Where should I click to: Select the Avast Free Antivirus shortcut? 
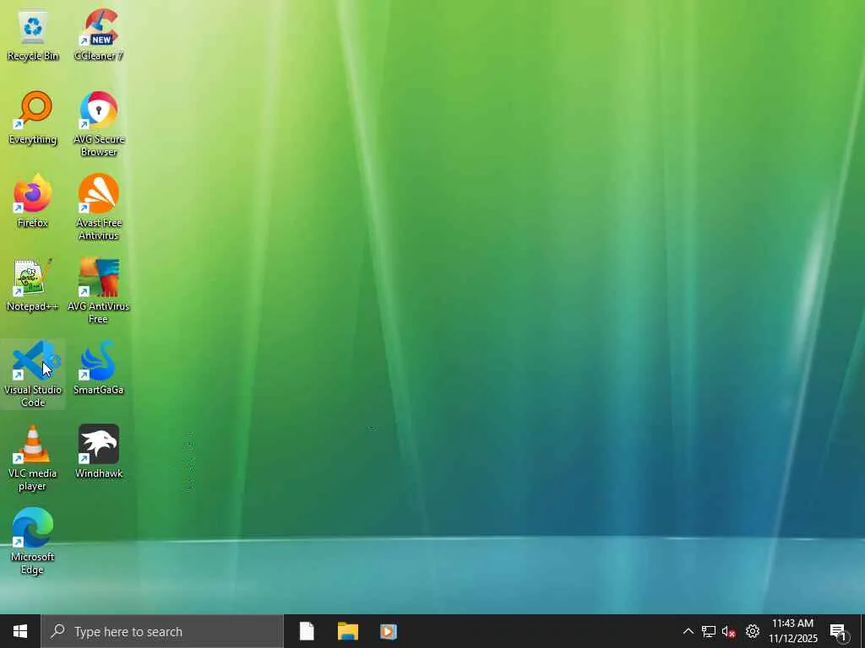tap(99, 208)
